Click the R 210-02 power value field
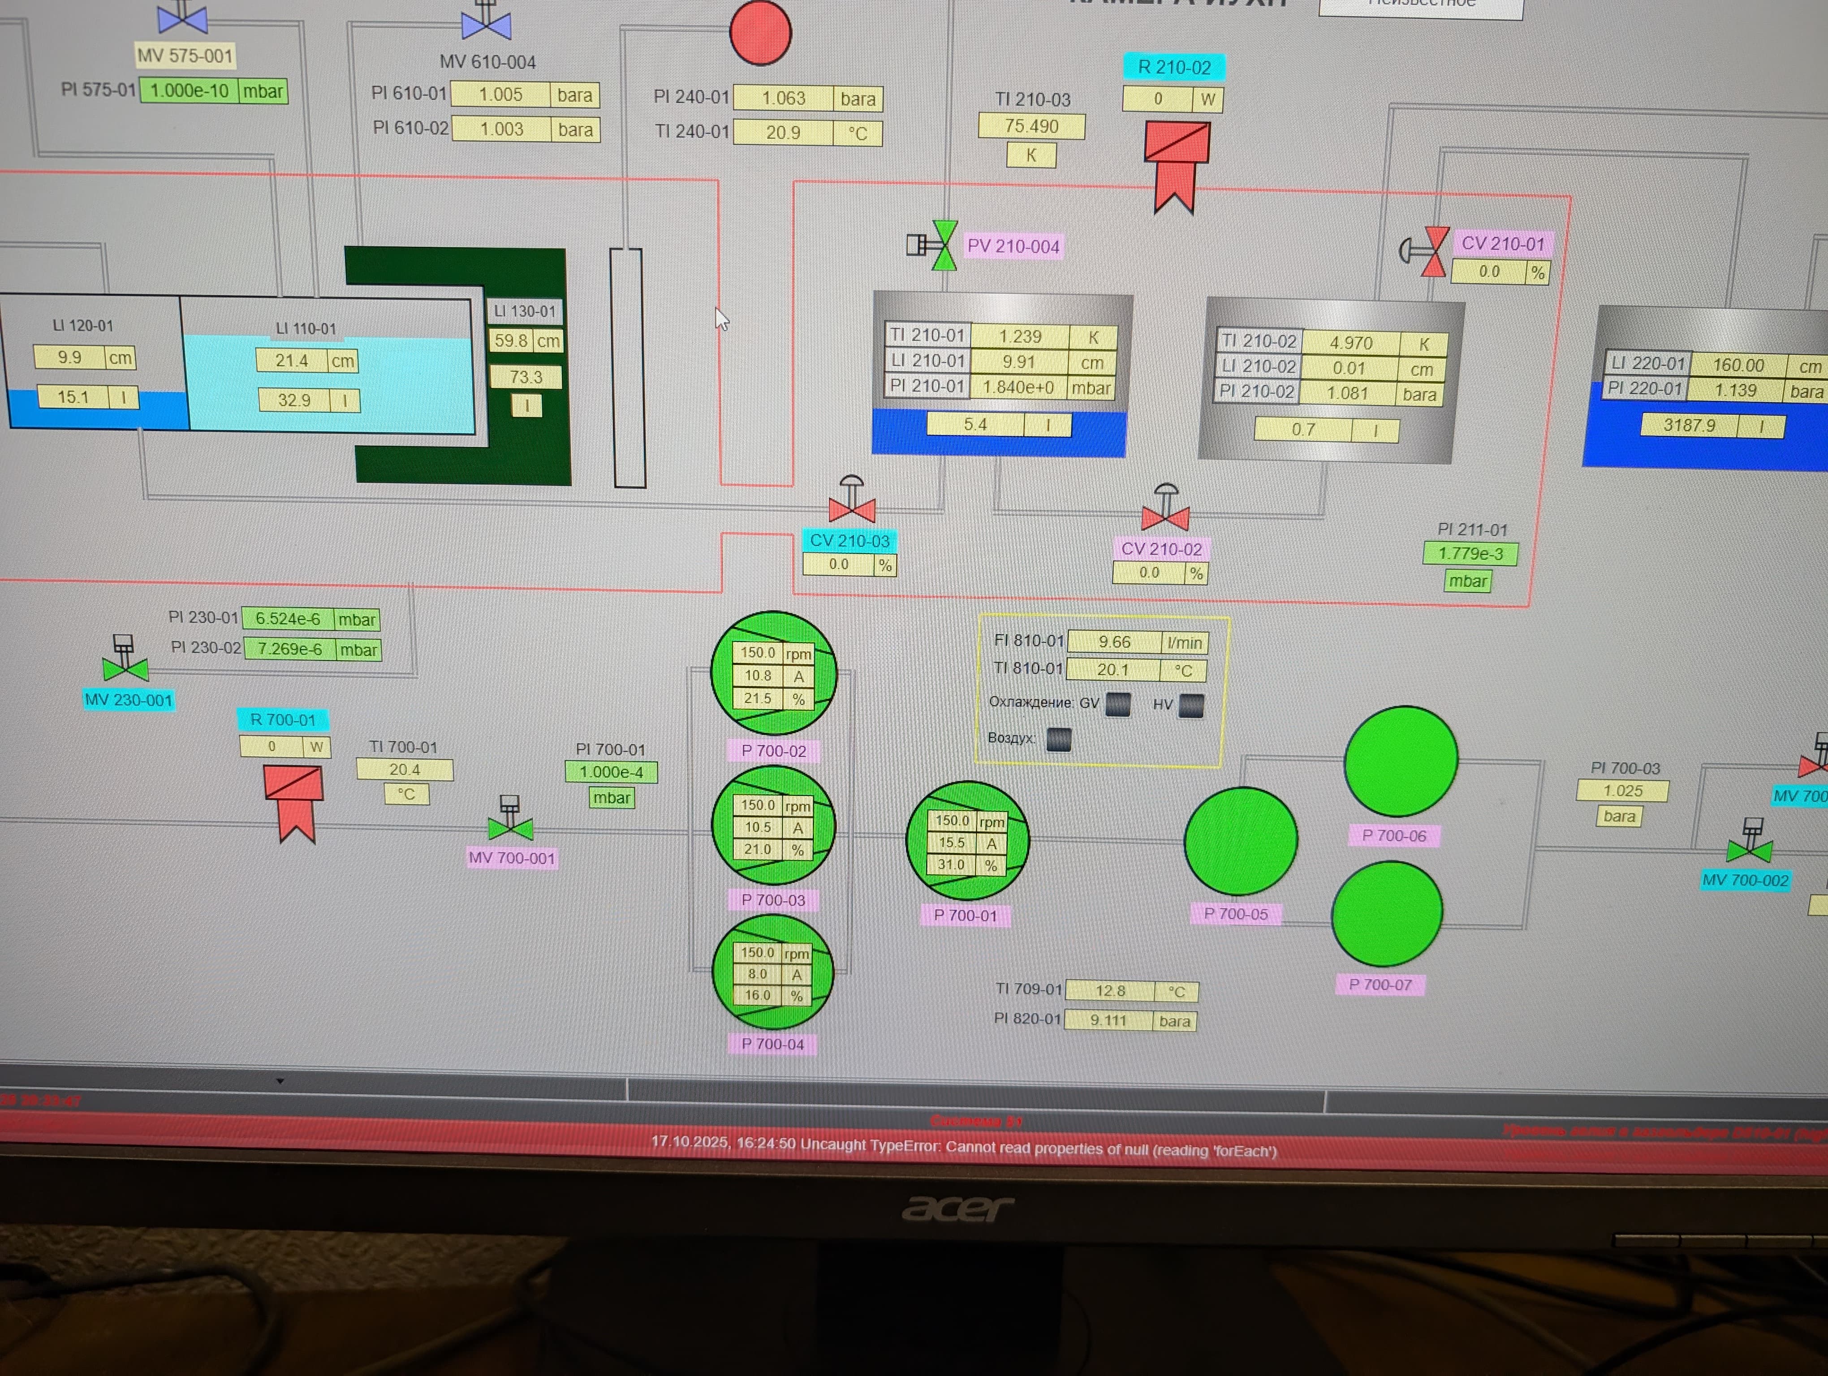1828x1376 pixels. [1158, 99]
